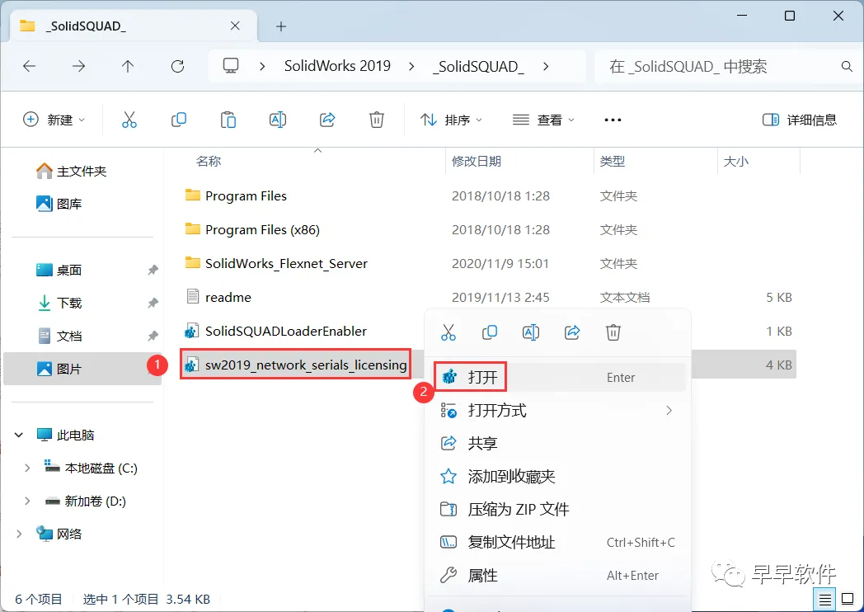Select 下载 in the sidebar
Screen dimensions: 864x612
click(x=59, y=303)
